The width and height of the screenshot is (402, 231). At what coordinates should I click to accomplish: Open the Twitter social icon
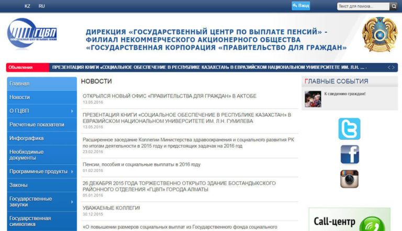pyautogui.click(x=349, y=129)
